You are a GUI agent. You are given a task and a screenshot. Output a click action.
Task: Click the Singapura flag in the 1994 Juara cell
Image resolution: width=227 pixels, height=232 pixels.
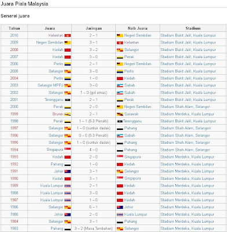pos(68,150)
